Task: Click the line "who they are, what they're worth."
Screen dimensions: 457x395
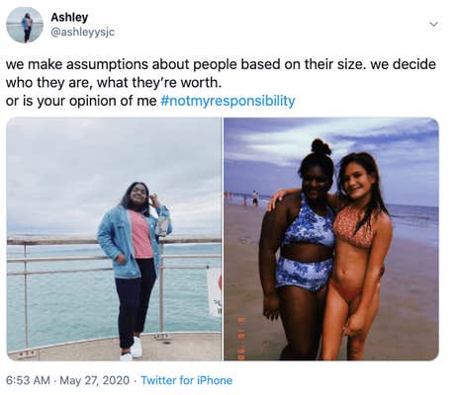Action: [114, 82]
